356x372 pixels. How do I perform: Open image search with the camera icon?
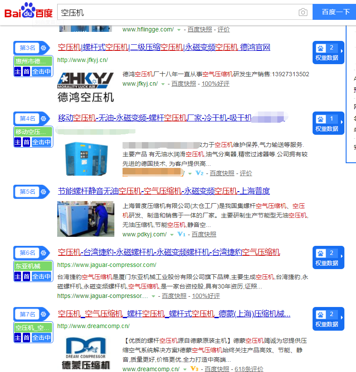pyautogui.click(x=303, y=12)
